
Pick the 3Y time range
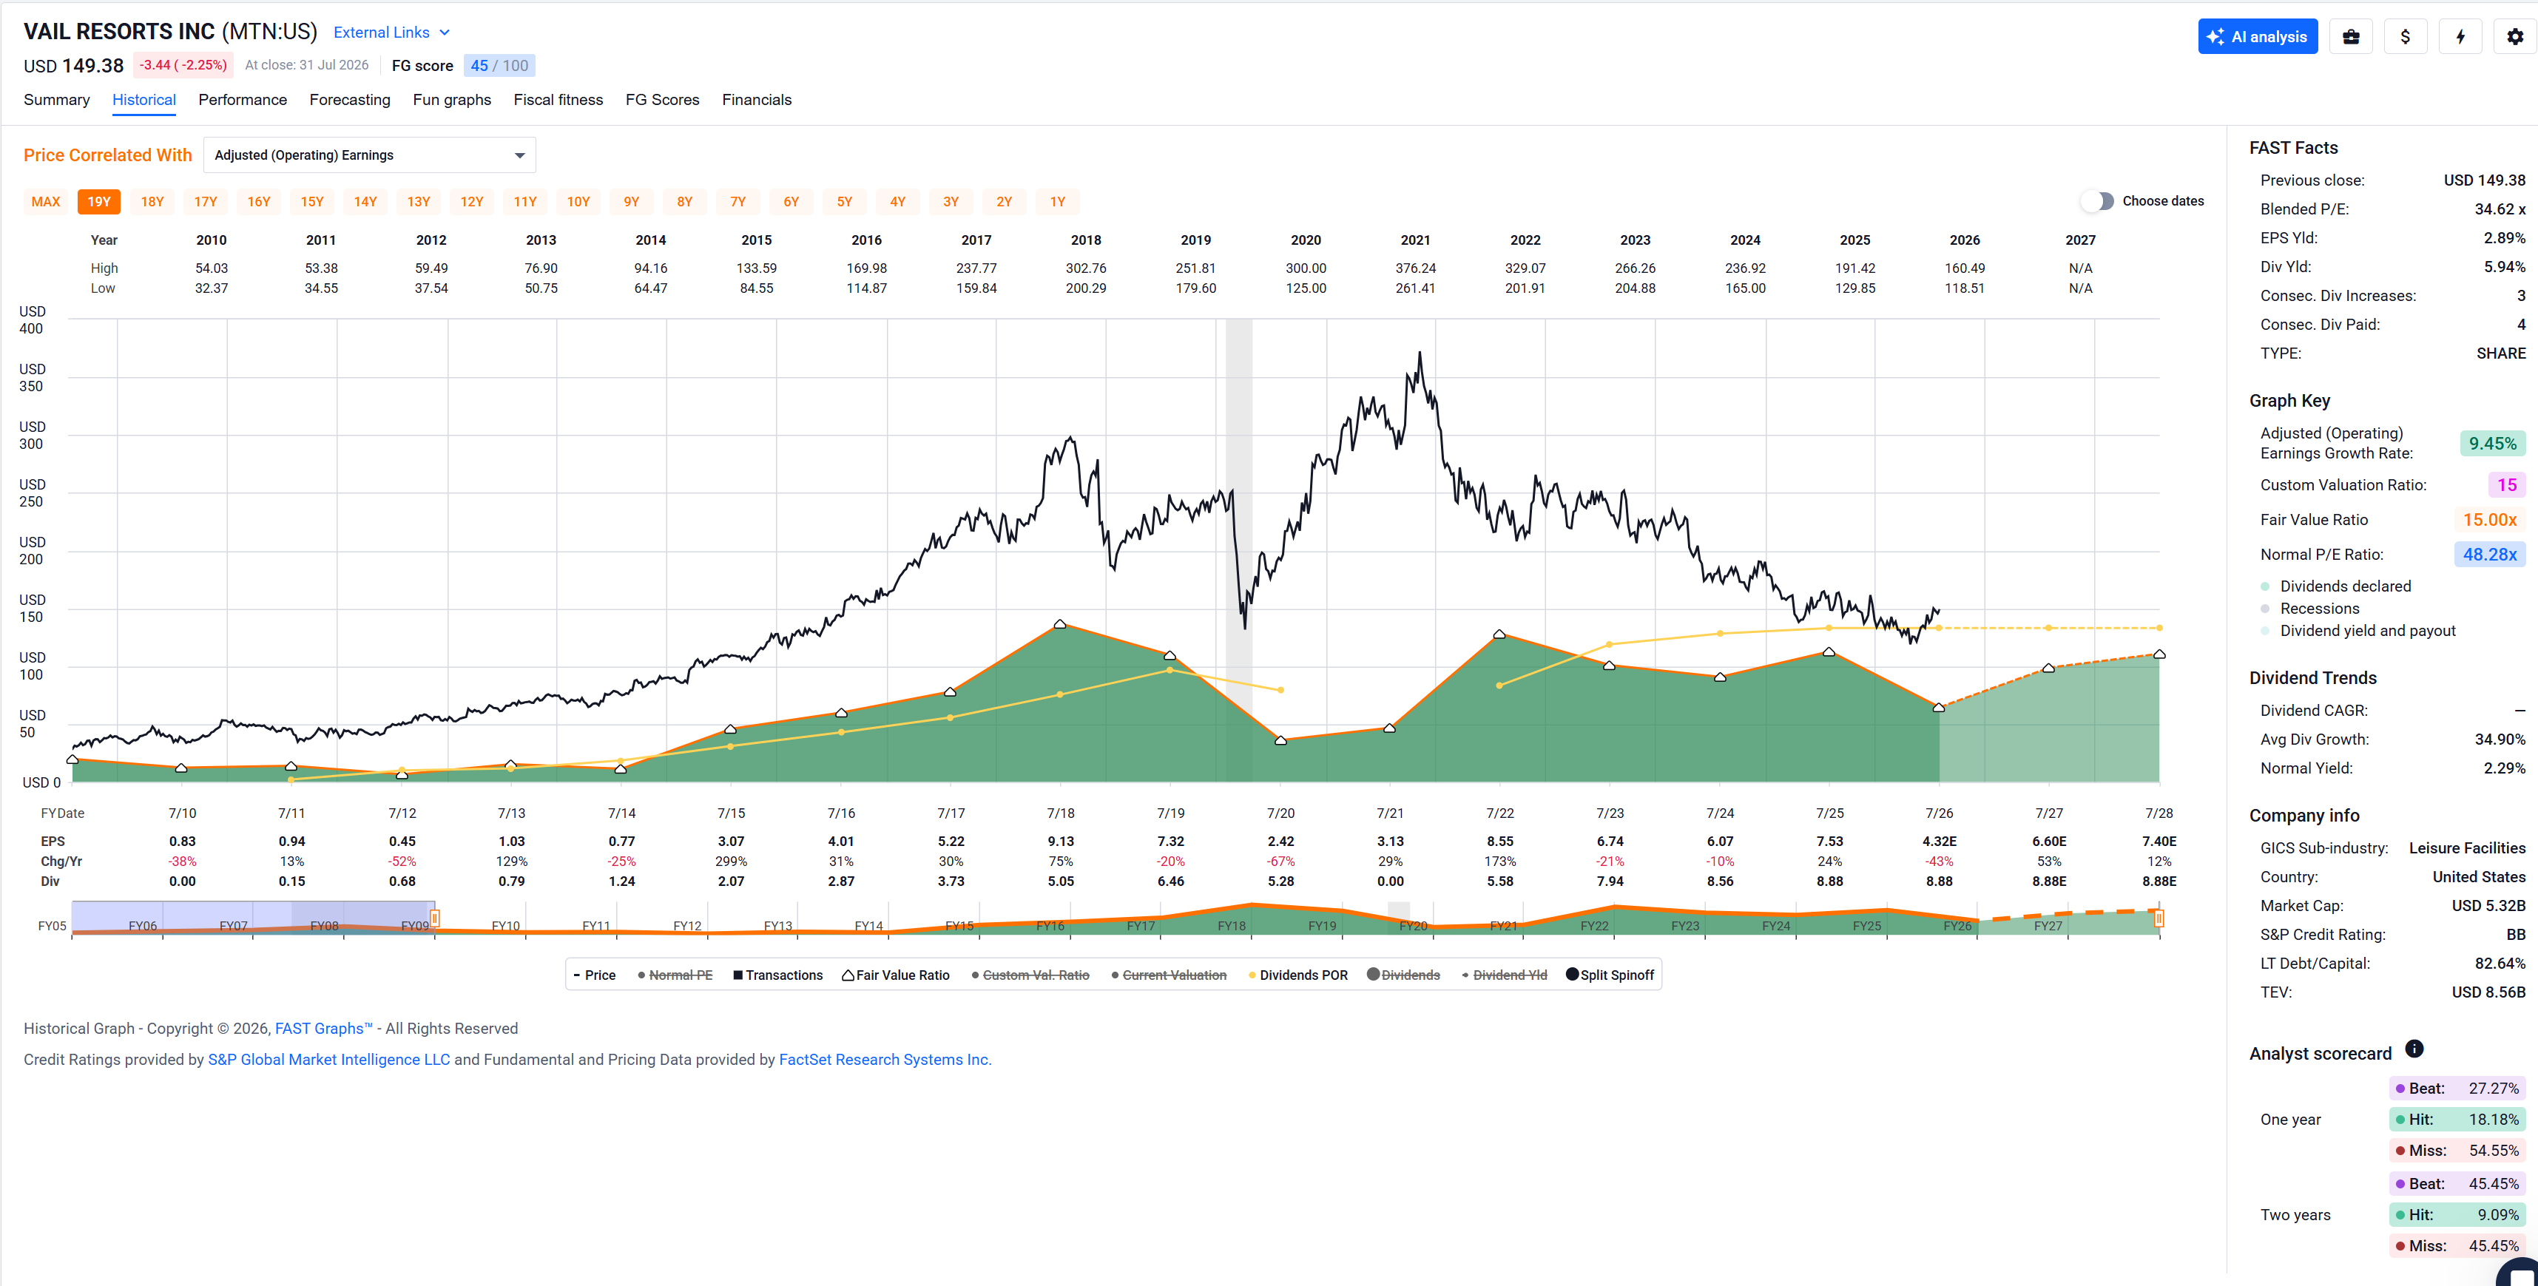[951, 202]
